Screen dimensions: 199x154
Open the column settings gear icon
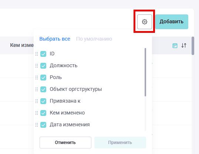tap(144, 22)
